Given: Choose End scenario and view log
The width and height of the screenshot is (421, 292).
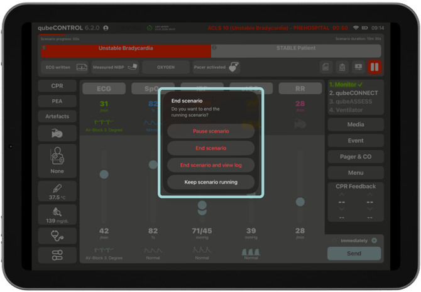Looking at the screenshot, I should tap(210, 165).
